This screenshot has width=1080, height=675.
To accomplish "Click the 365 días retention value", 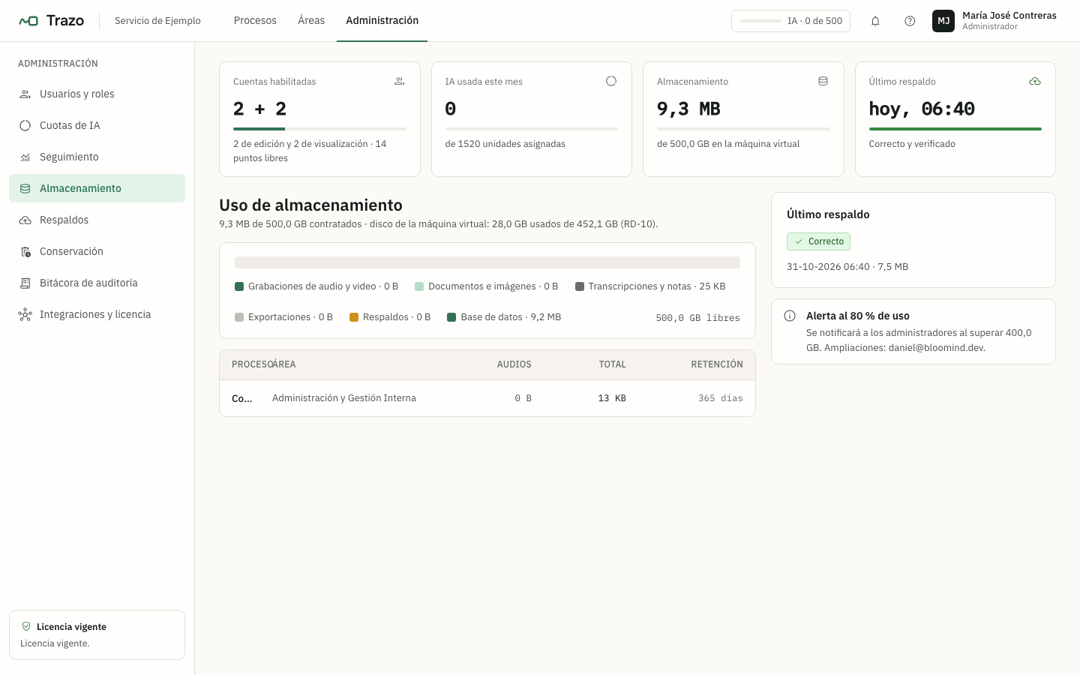I will (x=721, y=398).
